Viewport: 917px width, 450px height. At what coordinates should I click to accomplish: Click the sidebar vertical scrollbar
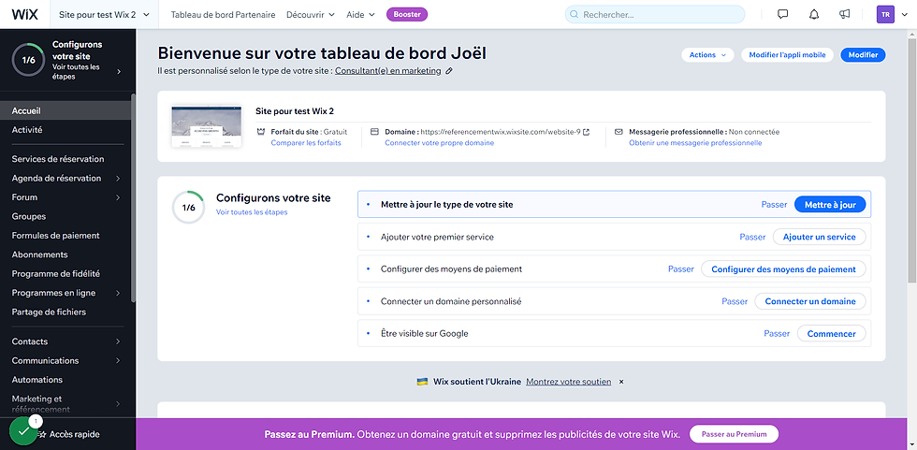[133, 198]
